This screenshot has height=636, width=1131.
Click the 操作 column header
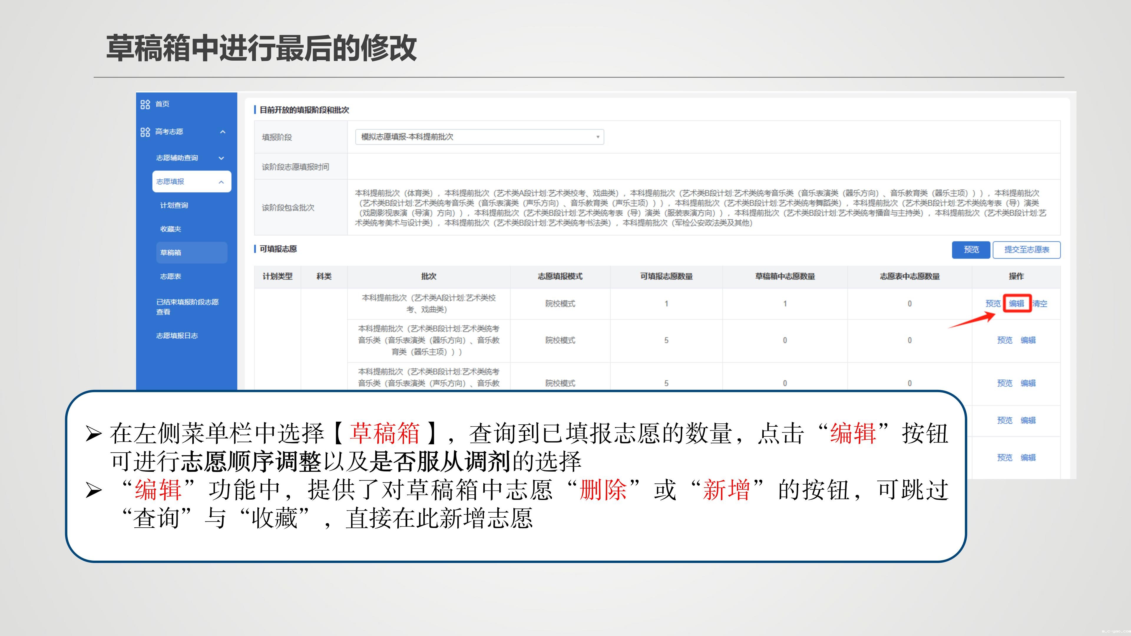click(1016, 276)
